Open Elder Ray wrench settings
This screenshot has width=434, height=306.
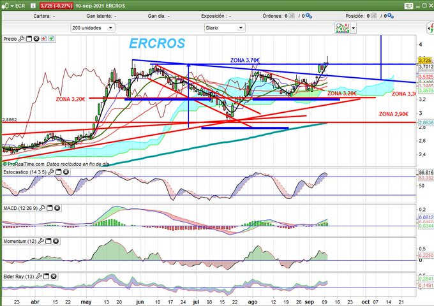[x=38, y=276]
